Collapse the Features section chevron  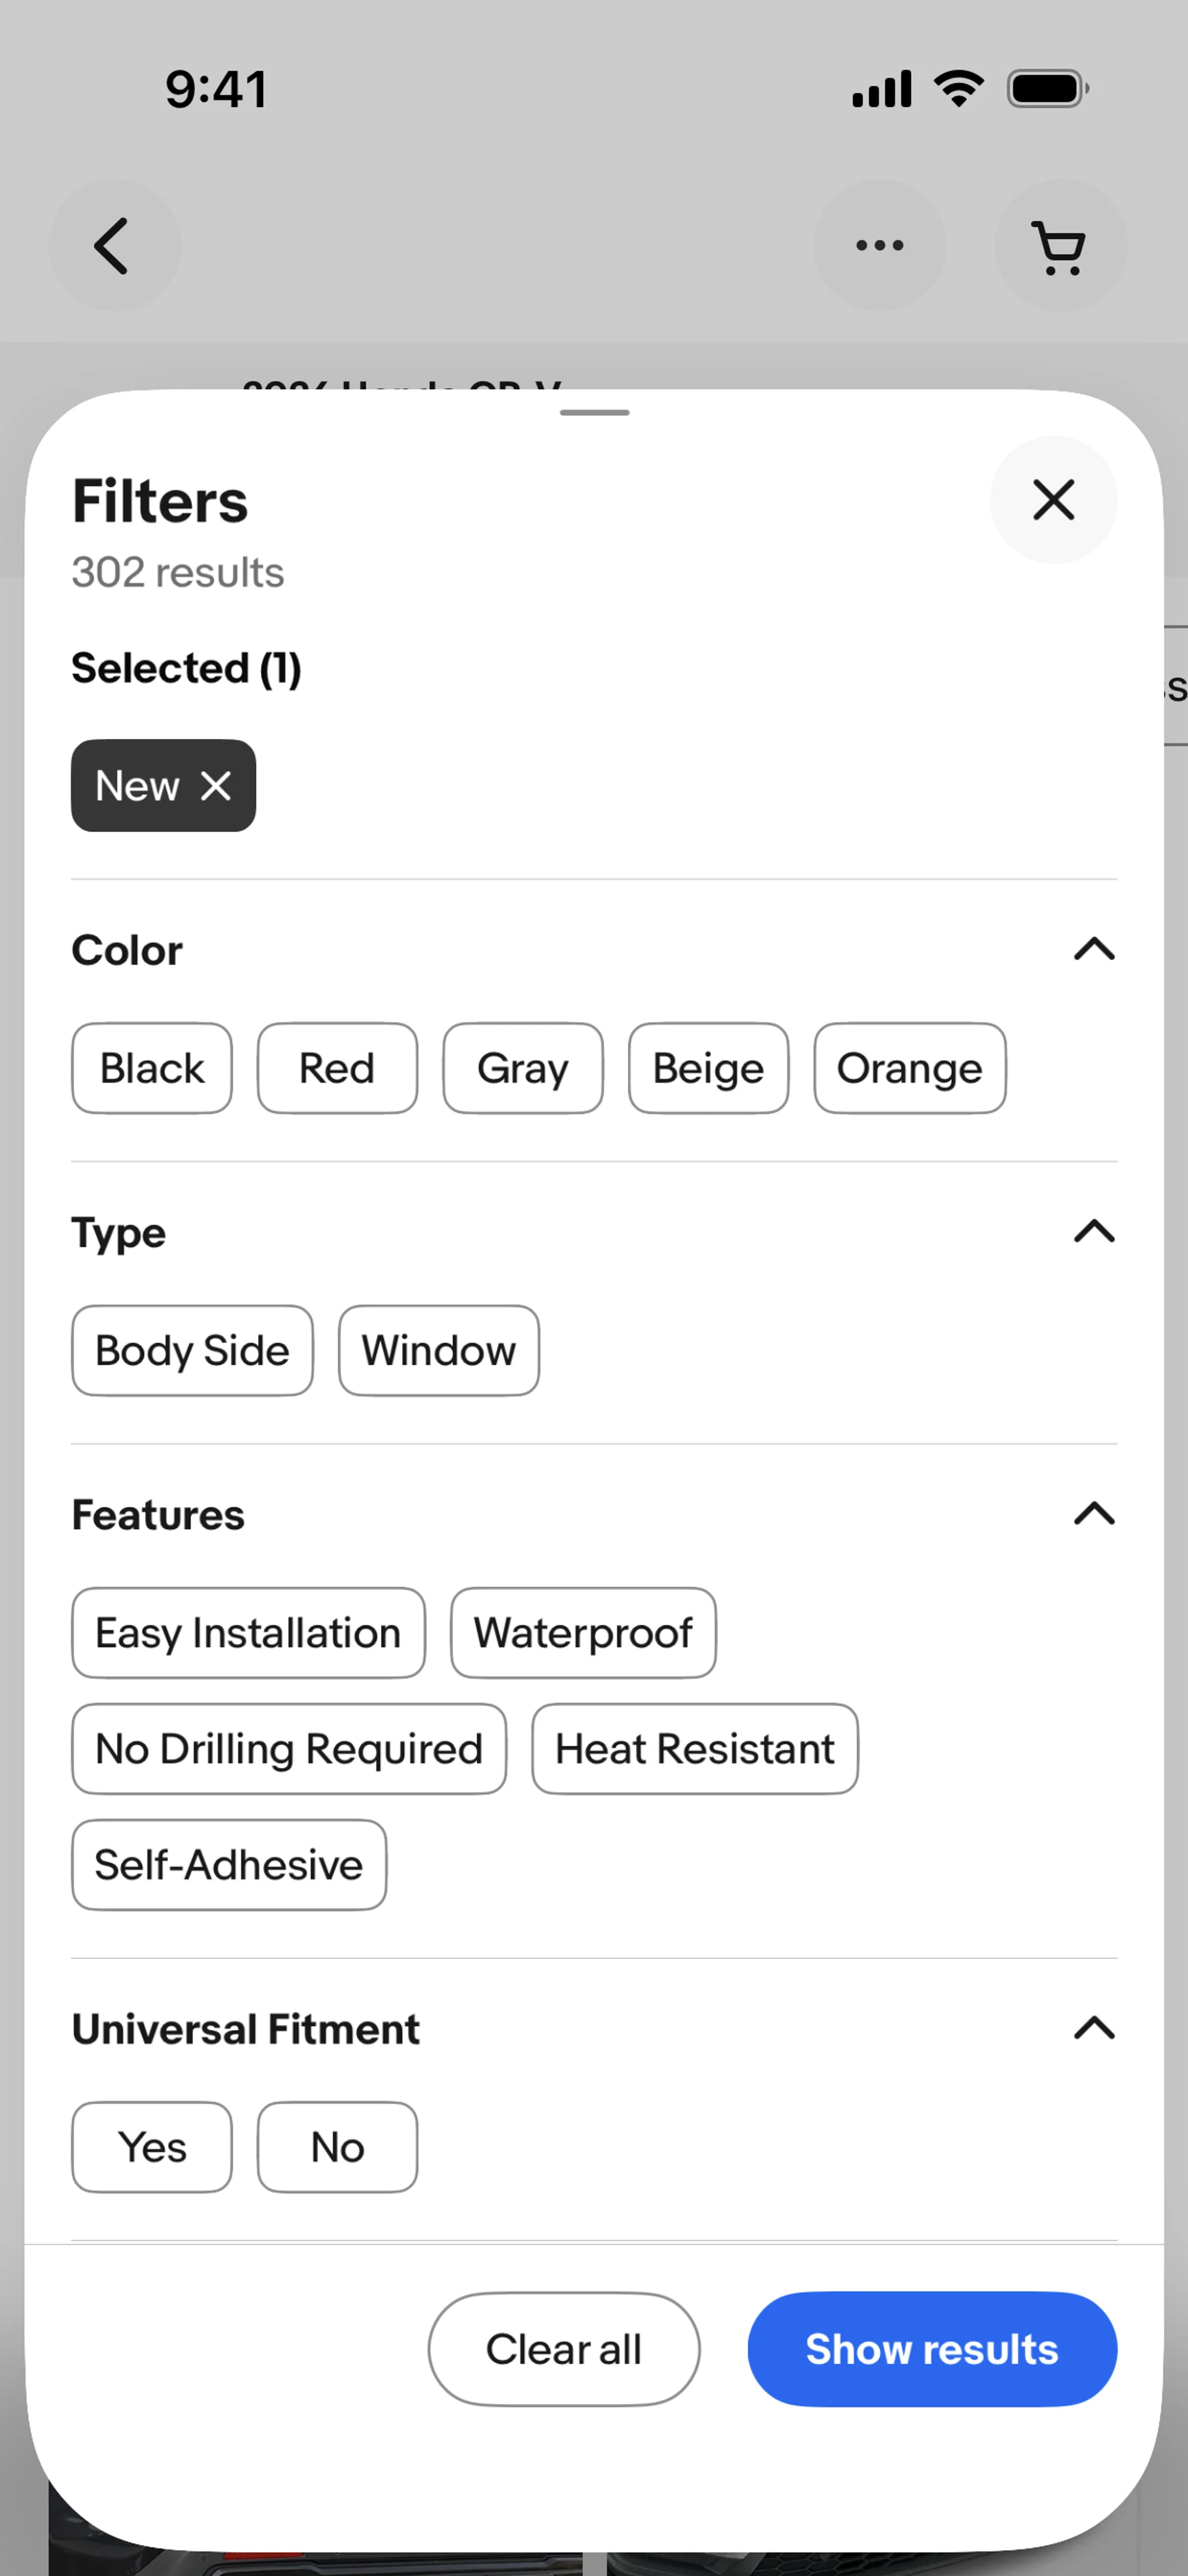tap(1094, 1514)
